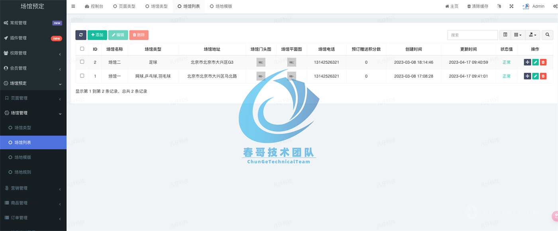This screenshot has width=558, height=231.
Task: Click the address 北京市北京市大兴区马北路
Action: tap(212, 76)
